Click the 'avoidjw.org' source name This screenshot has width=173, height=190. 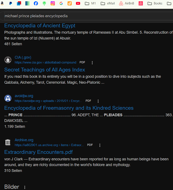[24, 96]
